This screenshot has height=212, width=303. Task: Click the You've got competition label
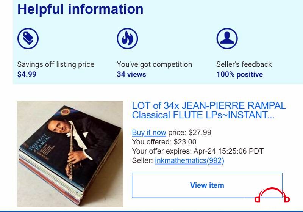coord(155,64)
